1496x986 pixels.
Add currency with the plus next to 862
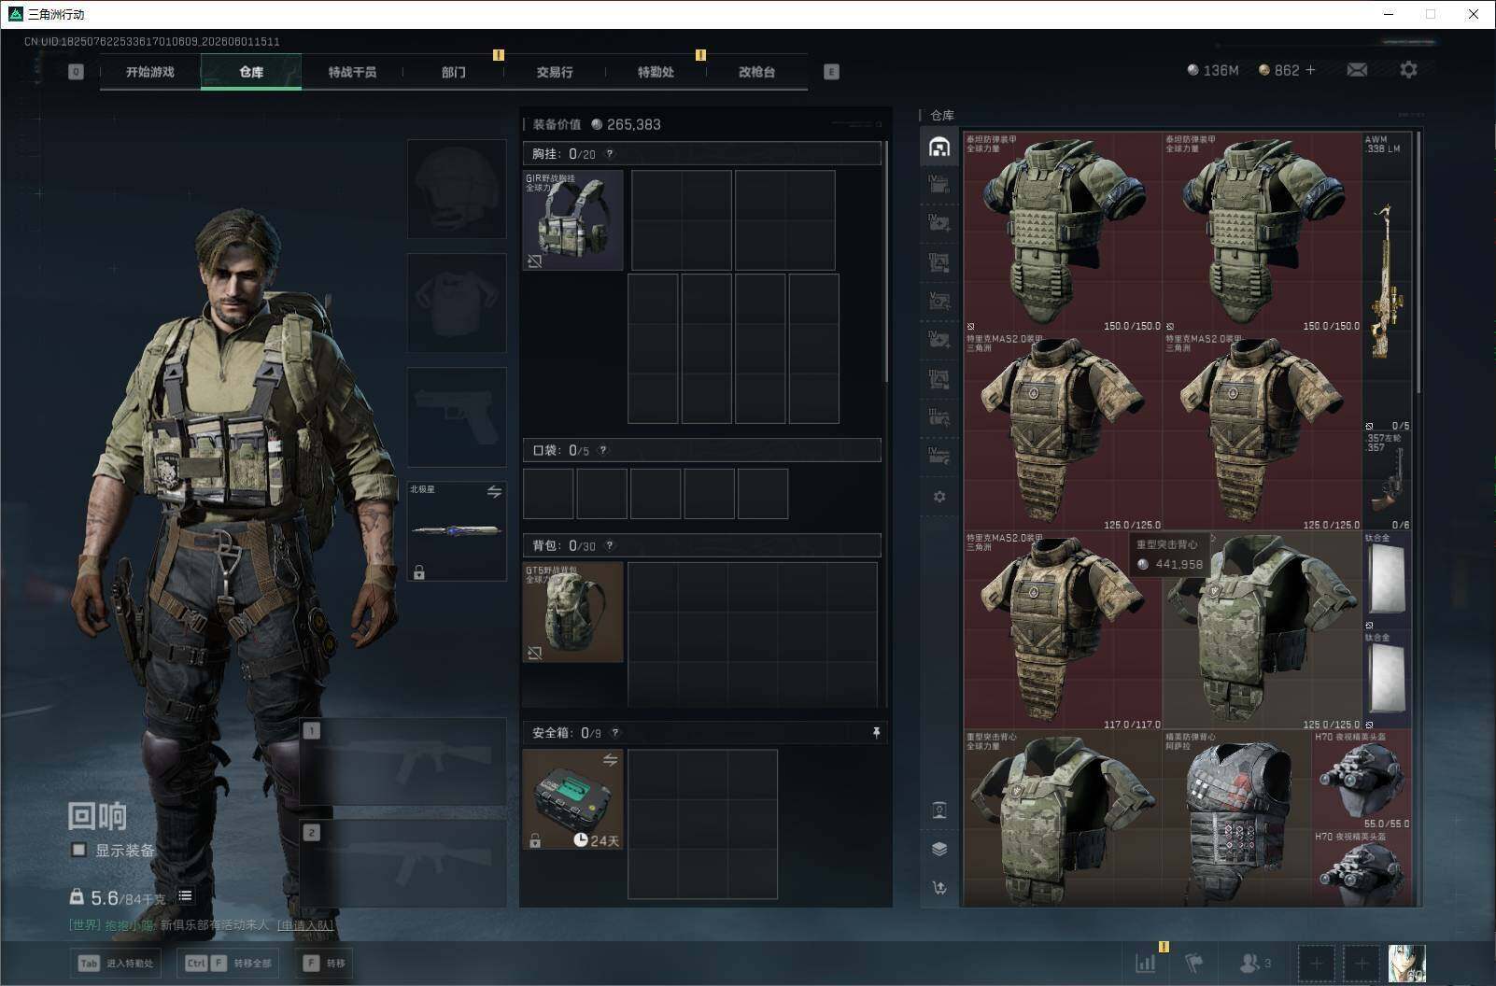point(1310,70)
